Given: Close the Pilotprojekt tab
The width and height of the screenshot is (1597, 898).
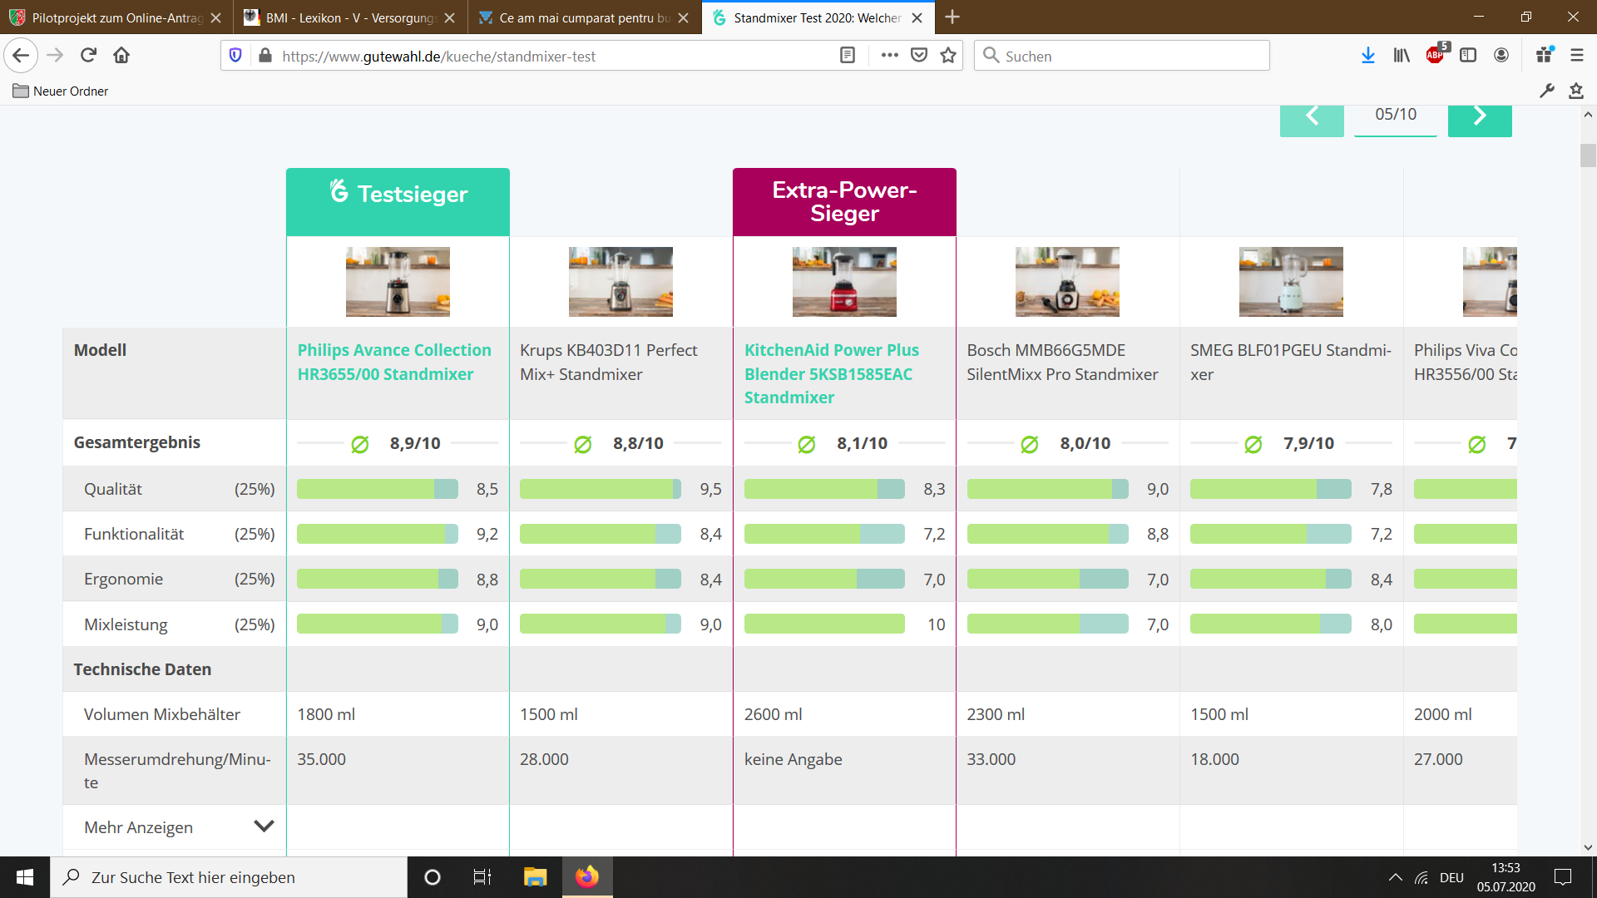Looking at the screenshot, I should [x=216, y=17].
